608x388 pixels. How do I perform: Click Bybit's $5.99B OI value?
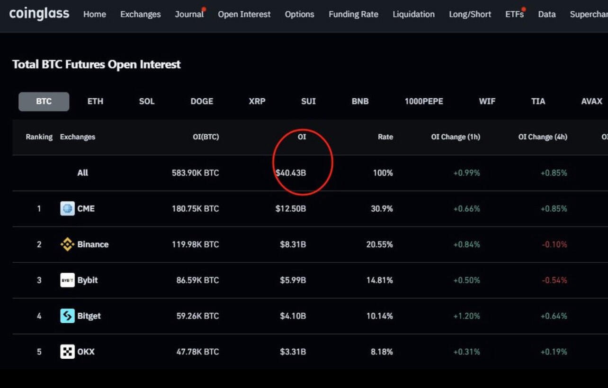pos(293,280)
